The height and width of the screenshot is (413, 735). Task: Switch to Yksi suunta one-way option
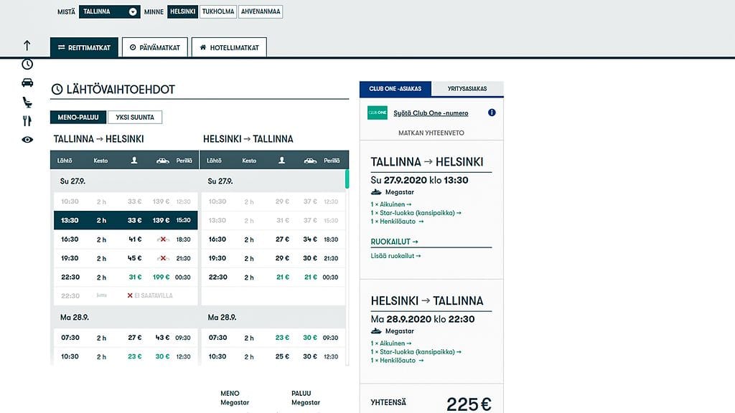tap(135, 117)
